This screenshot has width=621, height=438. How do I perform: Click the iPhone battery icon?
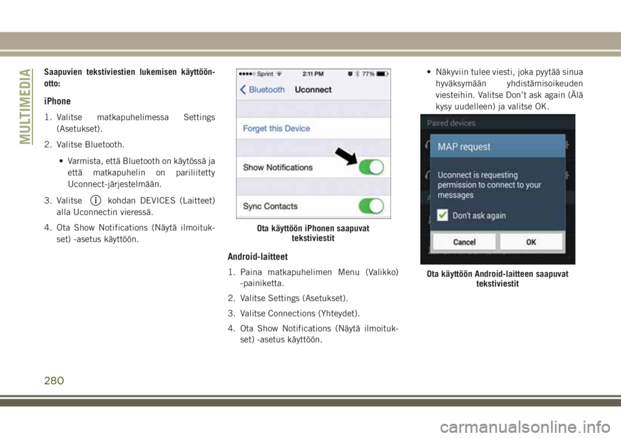click(382, 74)
